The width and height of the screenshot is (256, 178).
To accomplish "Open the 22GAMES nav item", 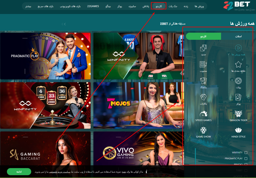I will pyautogui.click(x=93, y=6).
